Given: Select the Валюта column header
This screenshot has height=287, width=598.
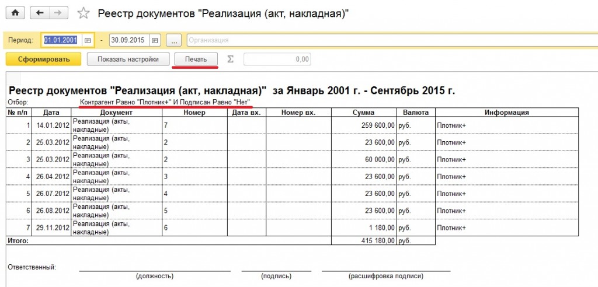Looking at the screenshot, I should click(x=416, y=113).
